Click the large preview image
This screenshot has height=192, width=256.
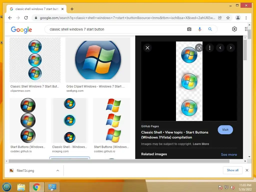(189, 81)
